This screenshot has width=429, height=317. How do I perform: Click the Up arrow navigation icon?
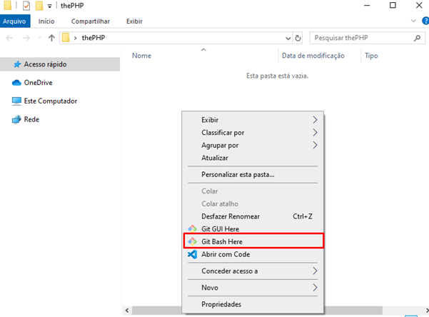click(51, 38)
